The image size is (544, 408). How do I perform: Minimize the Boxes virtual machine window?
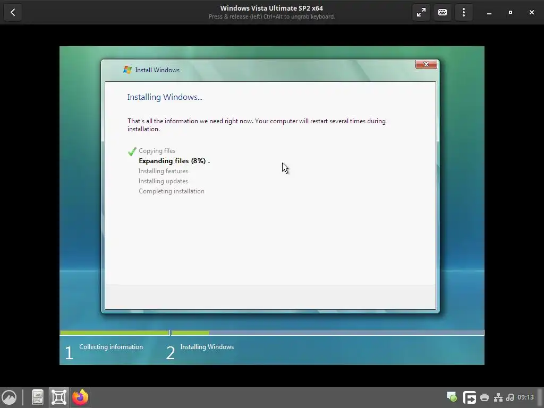click(x=489, y=13)
